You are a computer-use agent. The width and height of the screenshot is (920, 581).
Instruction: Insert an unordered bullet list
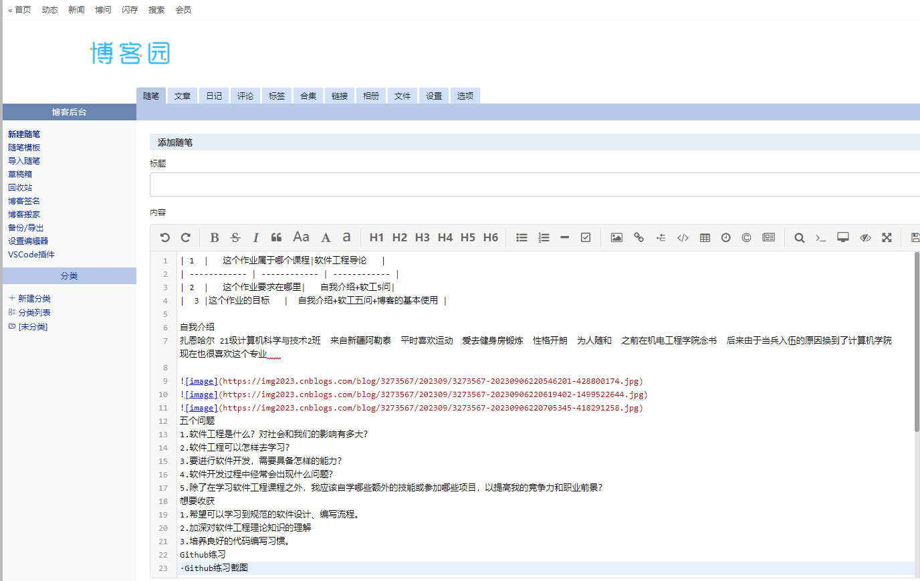522,237
